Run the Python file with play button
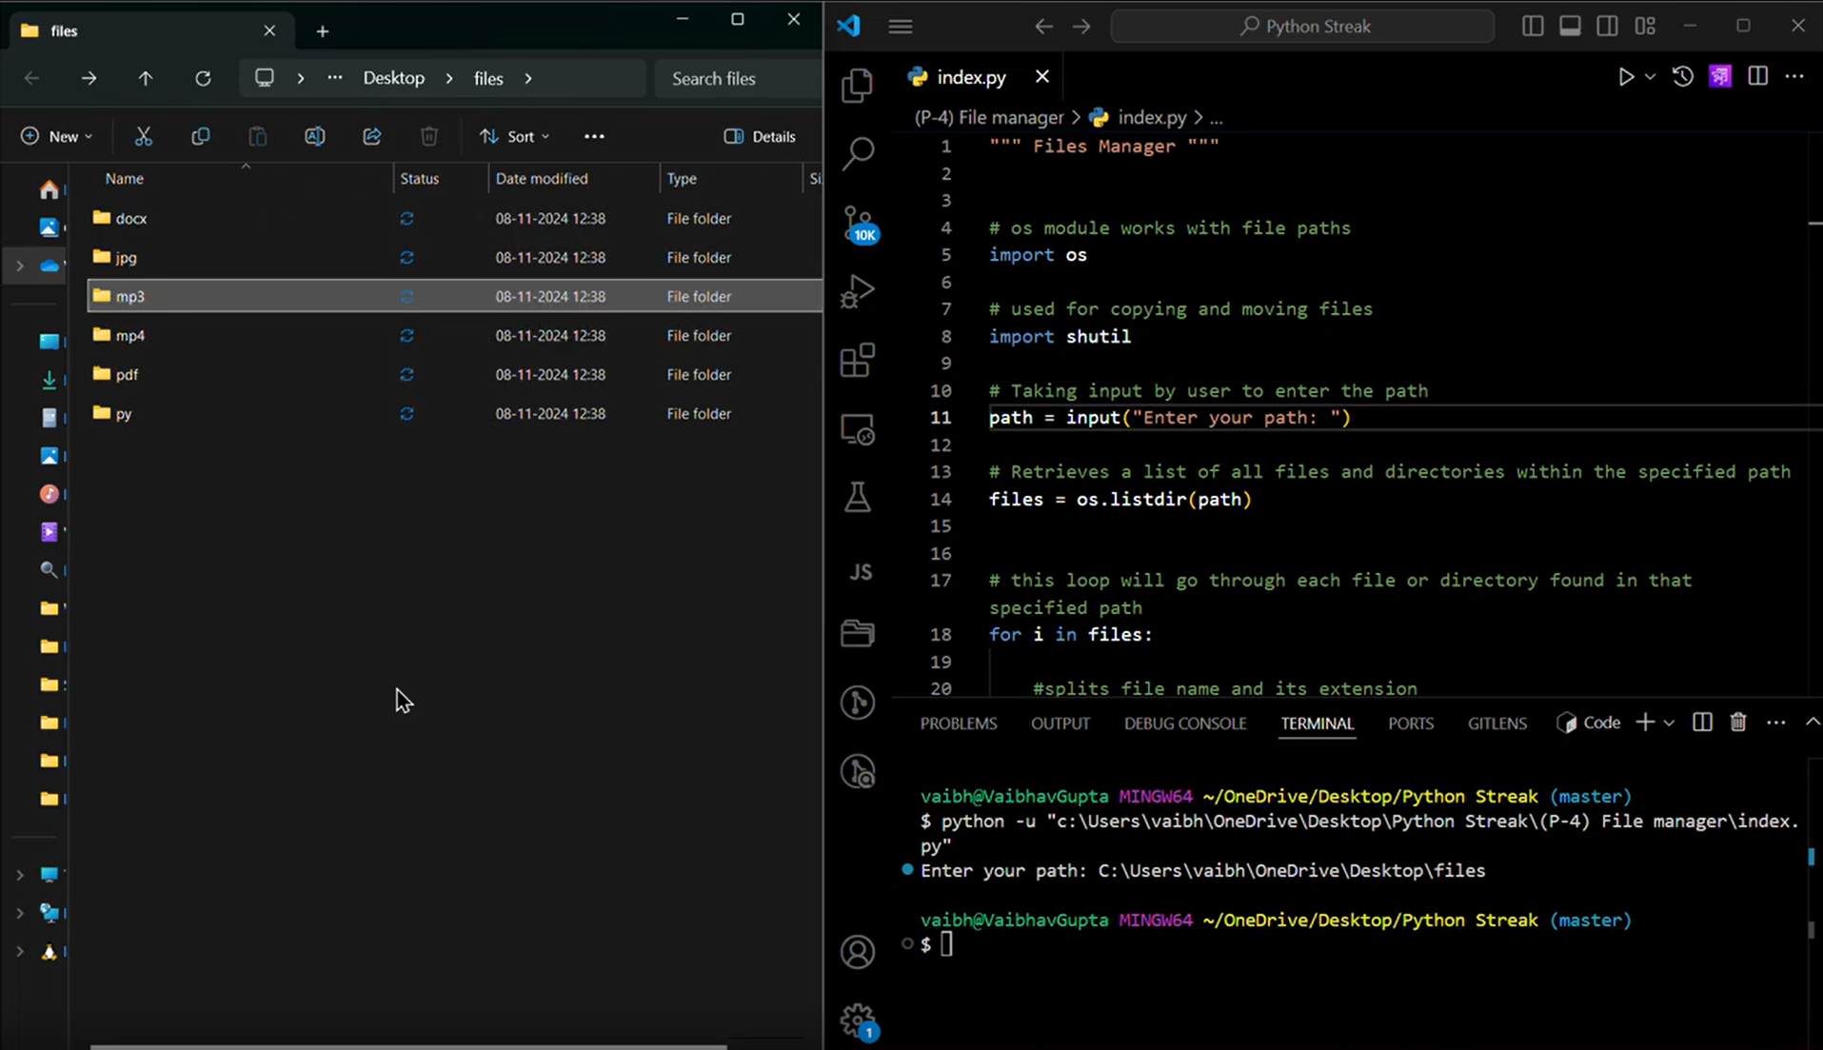This screenshot has height=1050, width=1823. 1626,77
